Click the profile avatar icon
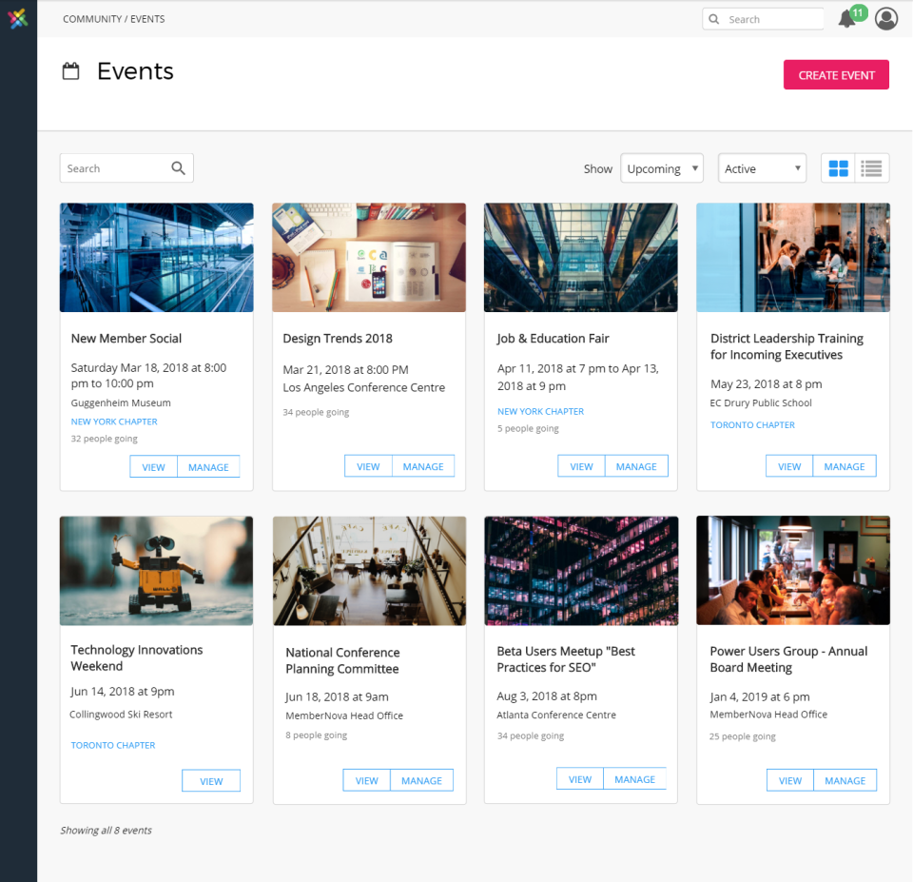The width and height of the screenshot is (913, 882). coord(885,18)
